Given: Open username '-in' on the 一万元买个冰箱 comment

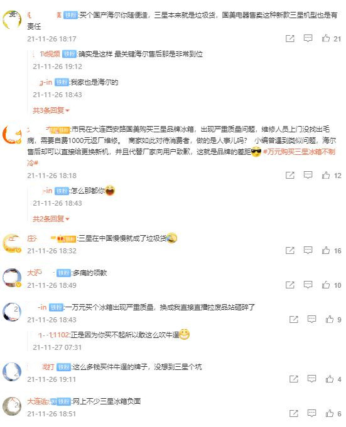Looking at the screenshot, I should point(42,307).
